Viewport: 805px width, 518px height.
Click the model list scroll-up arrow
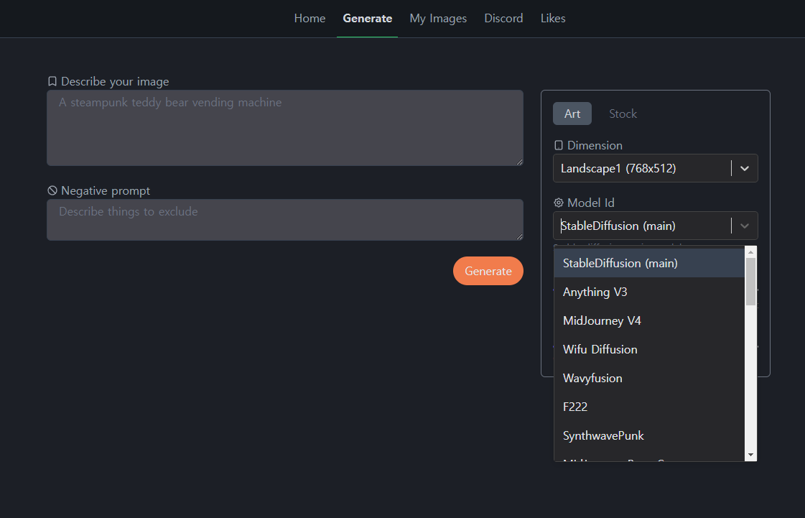click(750, 252)
